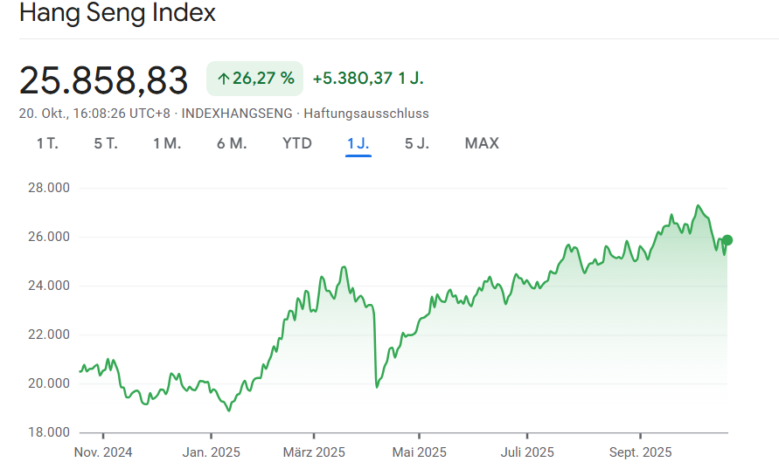
Task: Click the 26,27 % change badge
Action: (x=254, y=79)
